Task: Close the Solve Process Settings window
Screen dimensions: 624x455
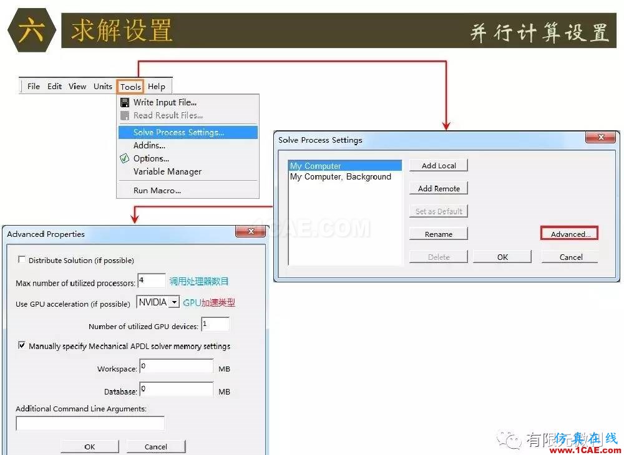Action: (601, 138)
